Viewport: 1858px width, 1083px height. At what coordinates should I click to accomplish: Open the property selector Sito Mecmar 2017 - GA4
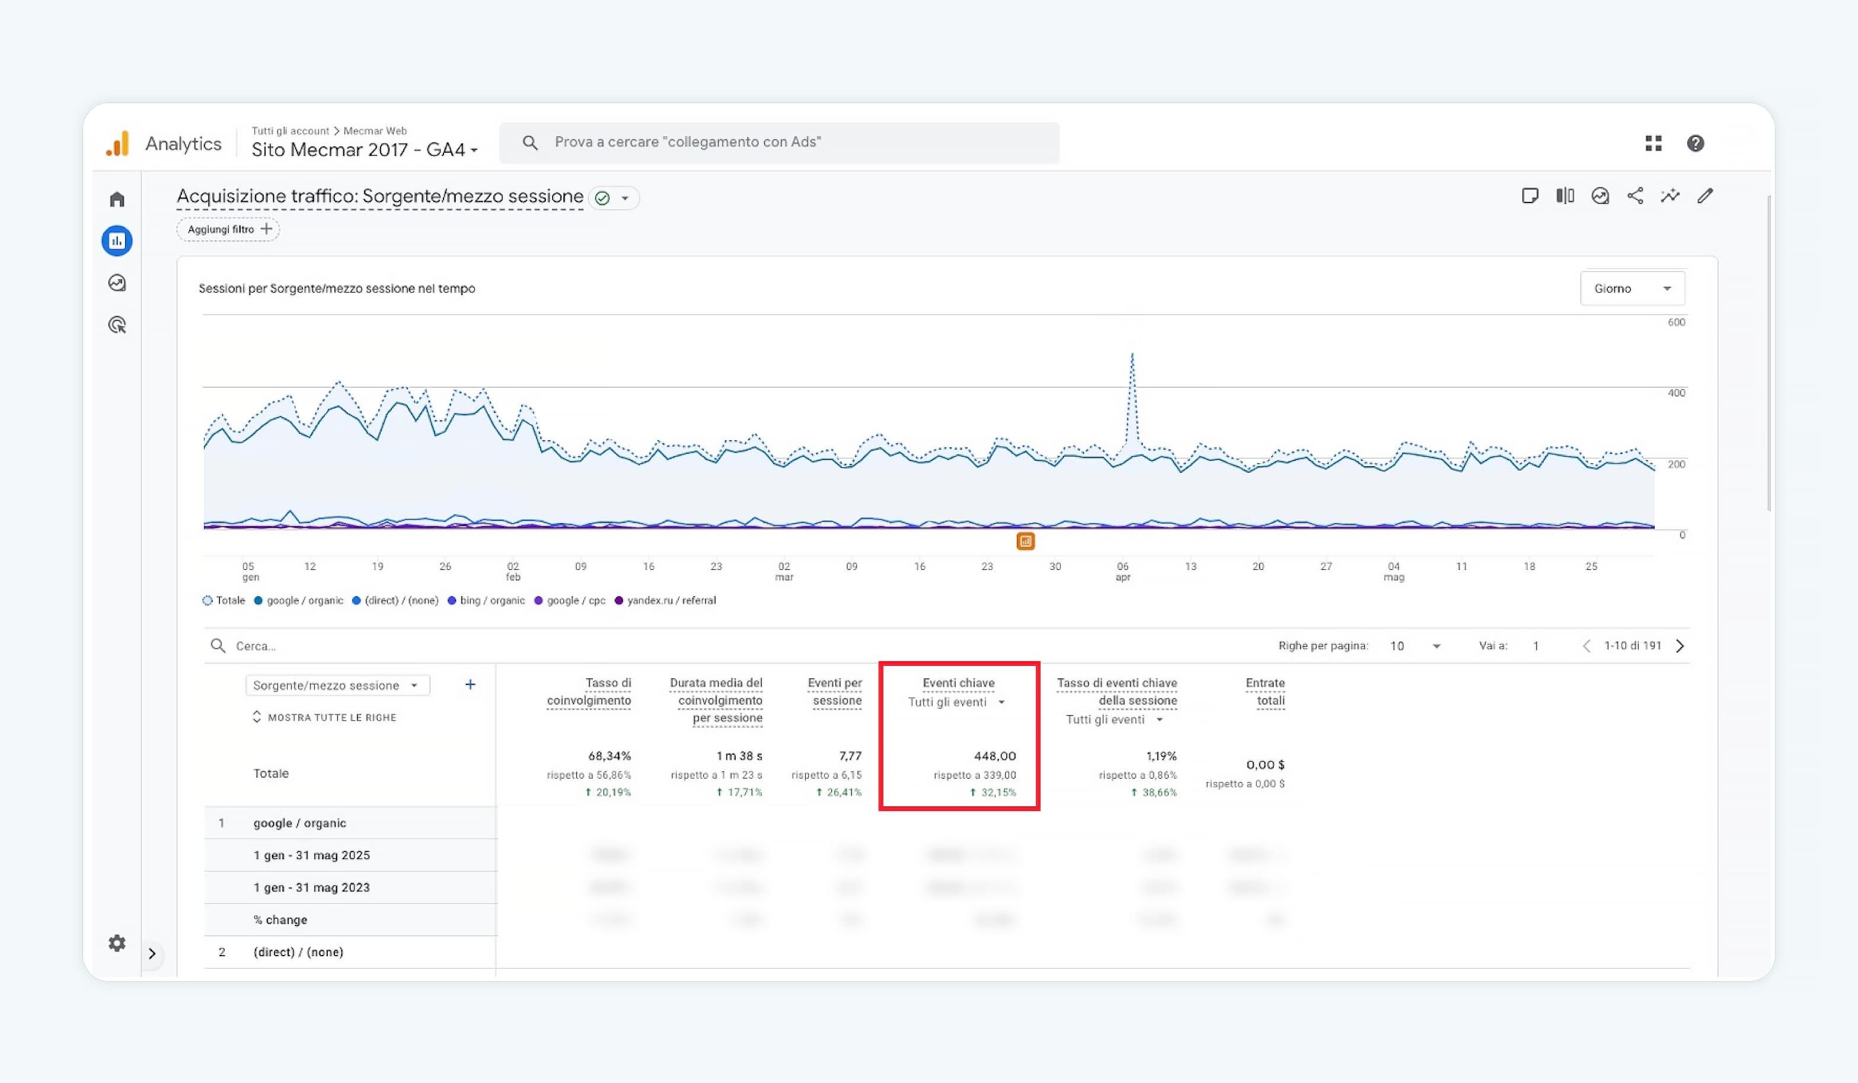tap(364, 149)
